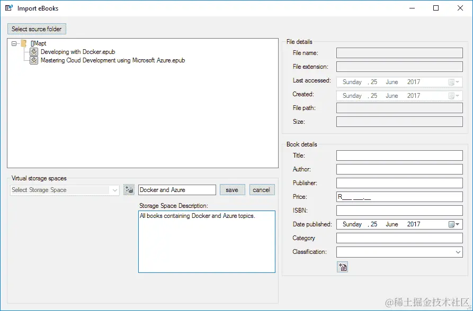Click the cancel button
Image resolution: width=473 pixels, height=311 pixels.
[x=262, y=190]
